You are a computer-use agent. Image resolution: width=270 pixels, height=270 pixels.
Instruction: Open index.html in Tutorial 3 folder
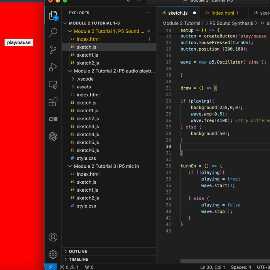109,174
